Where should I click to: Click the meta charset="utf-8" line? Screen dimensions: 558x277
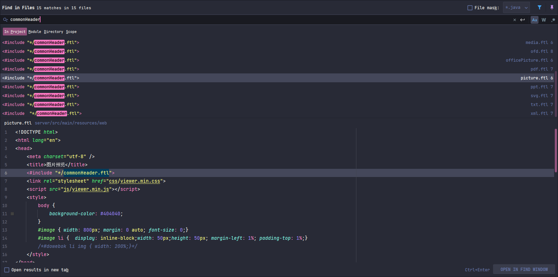(61, 157)
